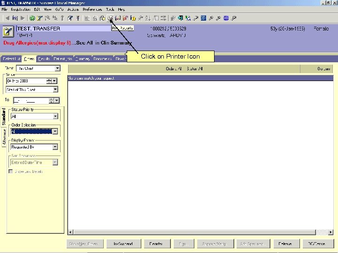Screen dimensions: 338x253
Task: Open the View menu
Action: pyautogui.click(x=47, y=9)
